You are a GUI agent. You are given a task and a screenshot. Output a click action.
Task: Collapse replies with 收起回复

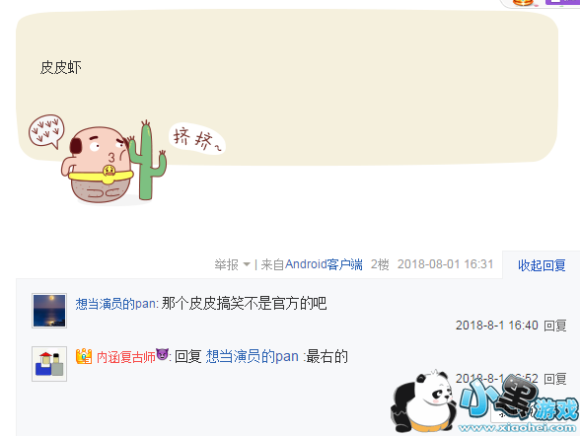(x=542, y=265)
